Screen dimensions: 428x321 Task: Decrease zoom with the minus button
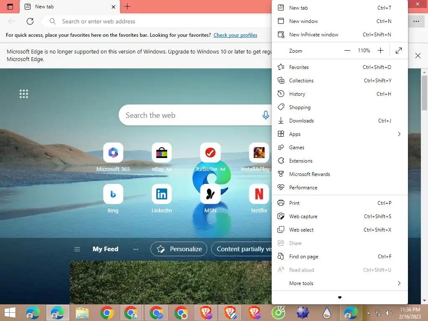(x=347, y=51)
